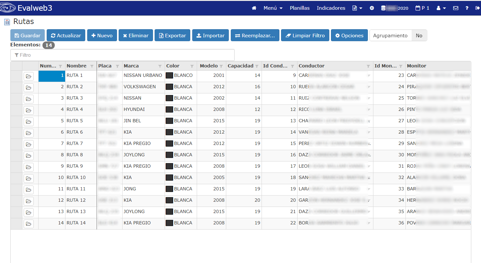The image size is (481, 263).
Task: Open folder icon for RUTA 9
Action: click(x=29, y=167)
